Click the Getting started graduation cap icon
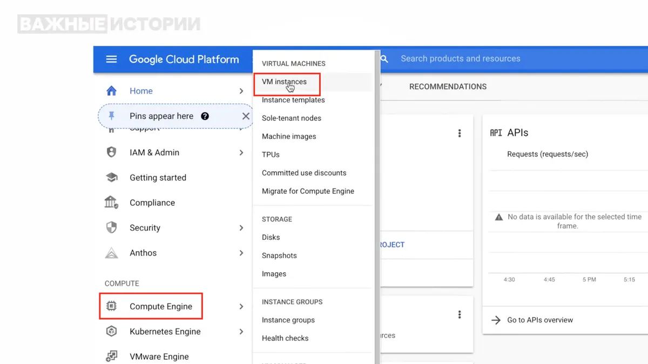The width and height of the screenshot is (648, 364). tap(111, 178)
